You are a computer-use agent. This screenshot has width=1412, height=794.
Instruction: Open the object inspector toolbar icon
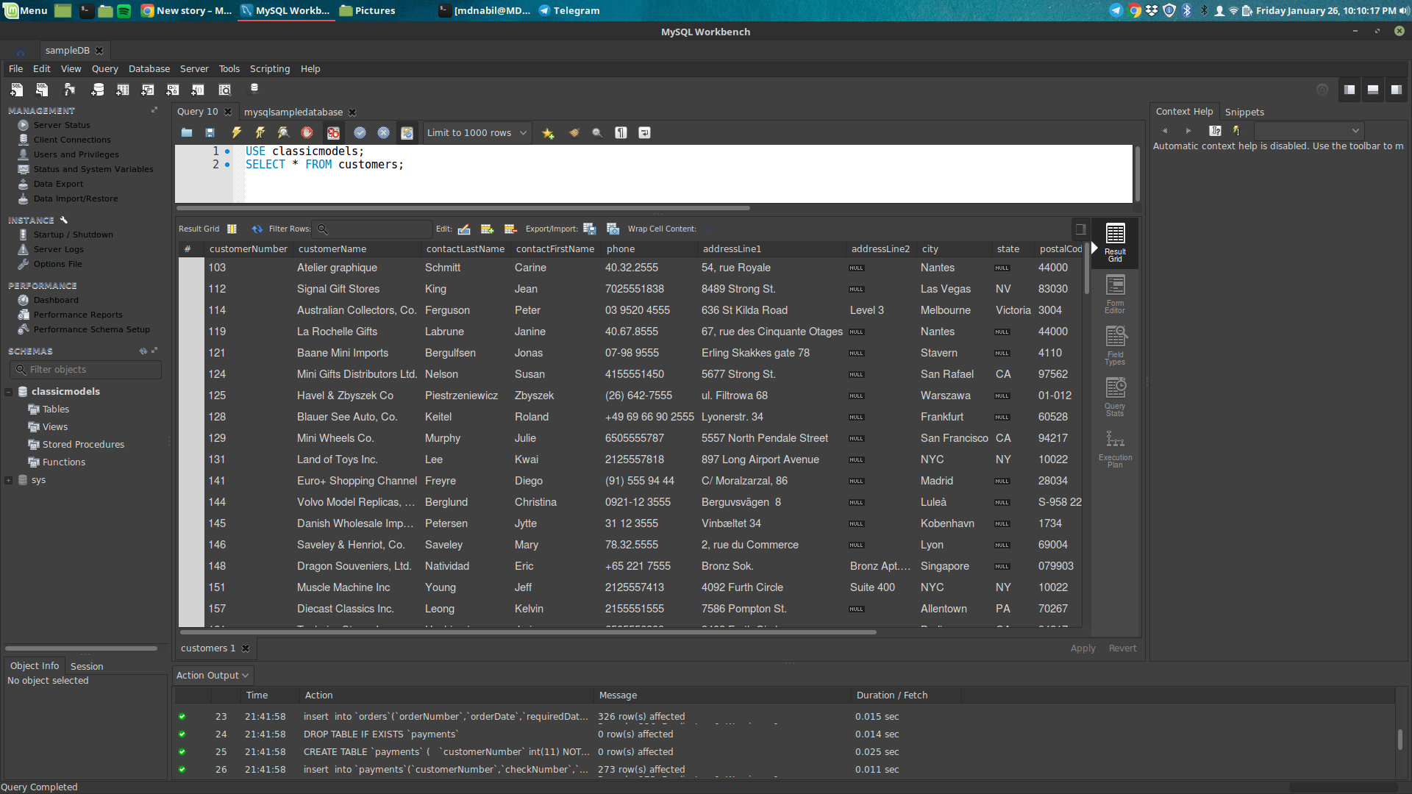coord(69,90)
